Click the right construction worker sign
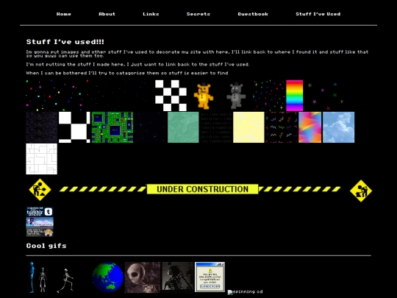 point(361,191)
